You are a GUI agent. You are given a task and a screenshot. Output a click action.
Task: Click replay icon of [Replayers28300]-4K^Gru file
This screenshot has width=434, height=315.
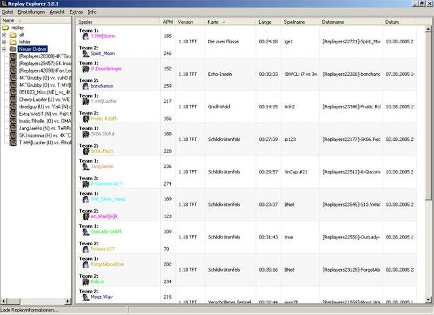[x=13, y=56]
